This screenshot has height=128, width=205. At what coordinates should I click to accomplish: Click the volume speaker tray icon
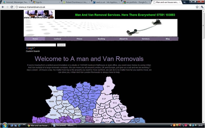tap(196, 125)
